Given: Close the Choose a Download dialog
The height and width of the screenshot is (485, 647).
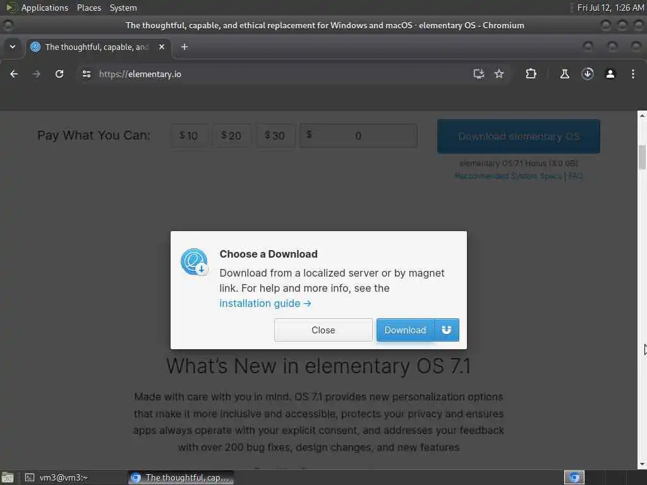Looking at the screenshot, I should pyautogui.click(x=323, y=330).
